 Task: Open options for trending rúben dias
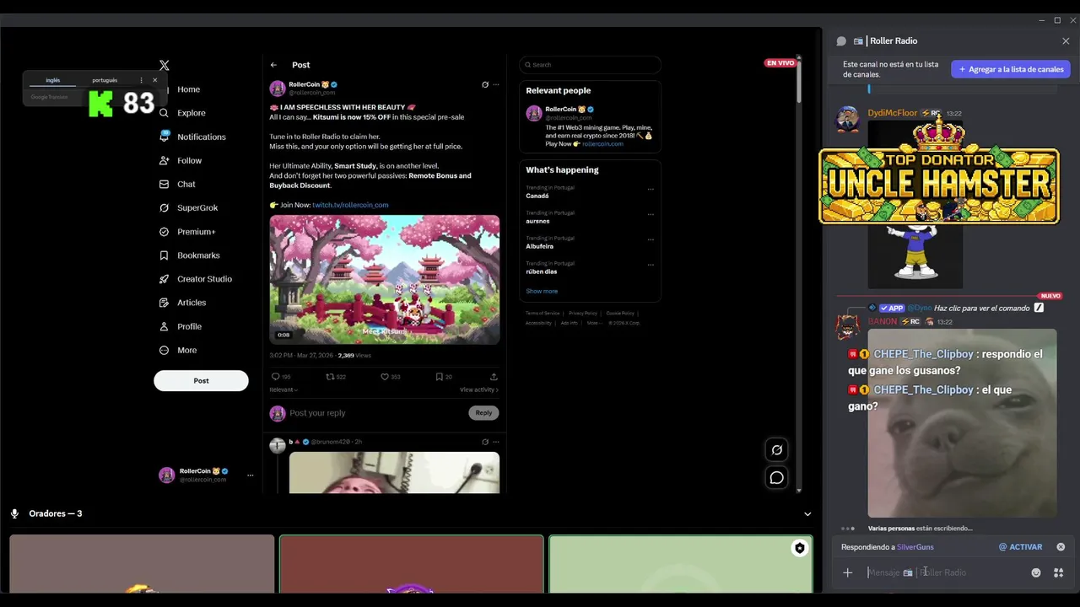(651, 265)
